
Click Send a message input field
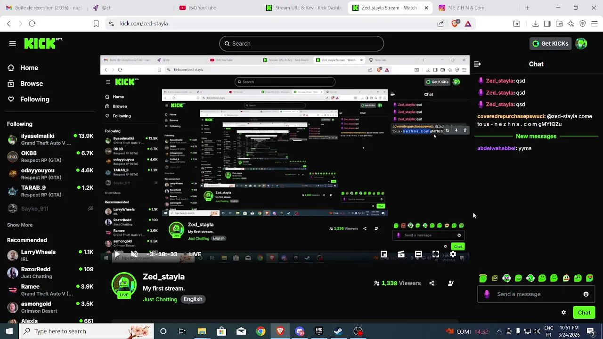pos(536,294)
